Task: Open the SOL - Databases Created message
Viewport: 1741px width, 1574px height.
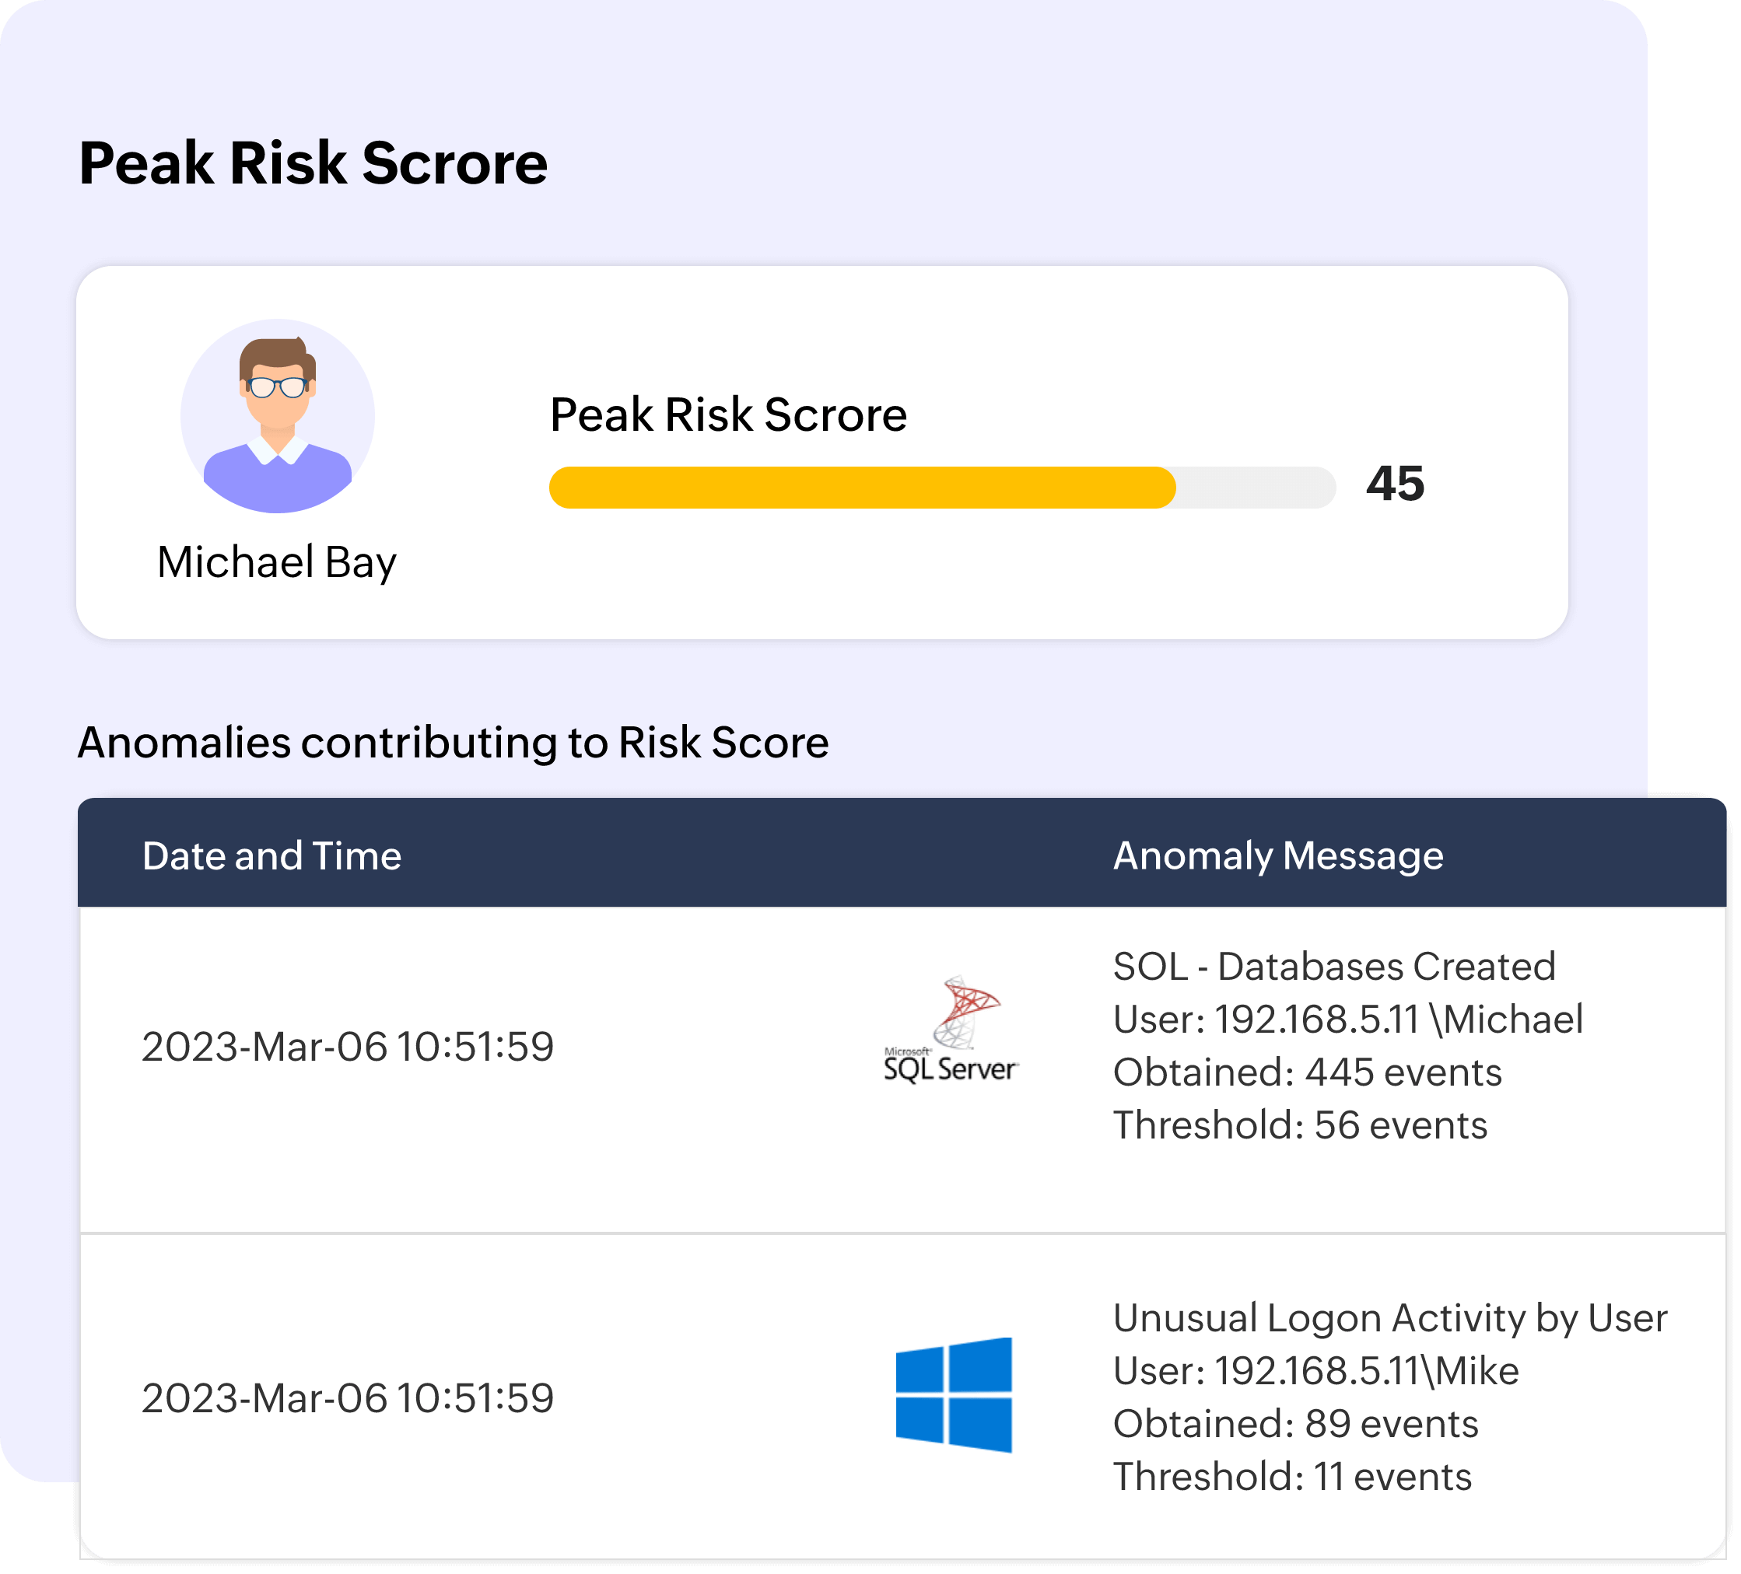Action: click(1333, 966)
